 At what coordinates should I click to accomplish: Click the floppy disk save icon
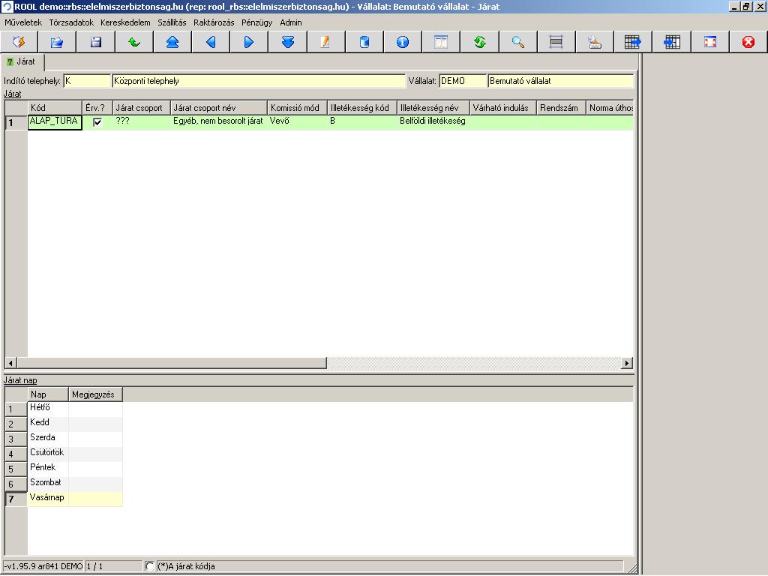pos(95,42)
